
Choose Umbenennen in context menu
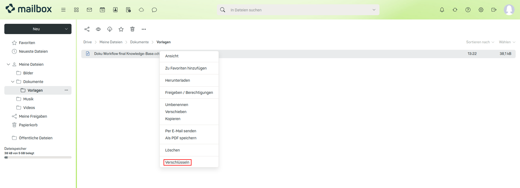[x=189, y=105]
